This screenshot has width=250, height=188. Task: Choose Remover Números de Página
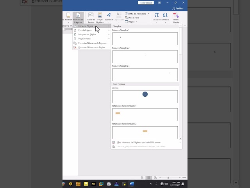tap(92, 47)
